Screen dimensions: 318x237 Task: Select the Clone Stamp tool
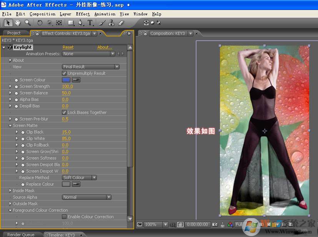pyautogui.click(x=112, y=23)
